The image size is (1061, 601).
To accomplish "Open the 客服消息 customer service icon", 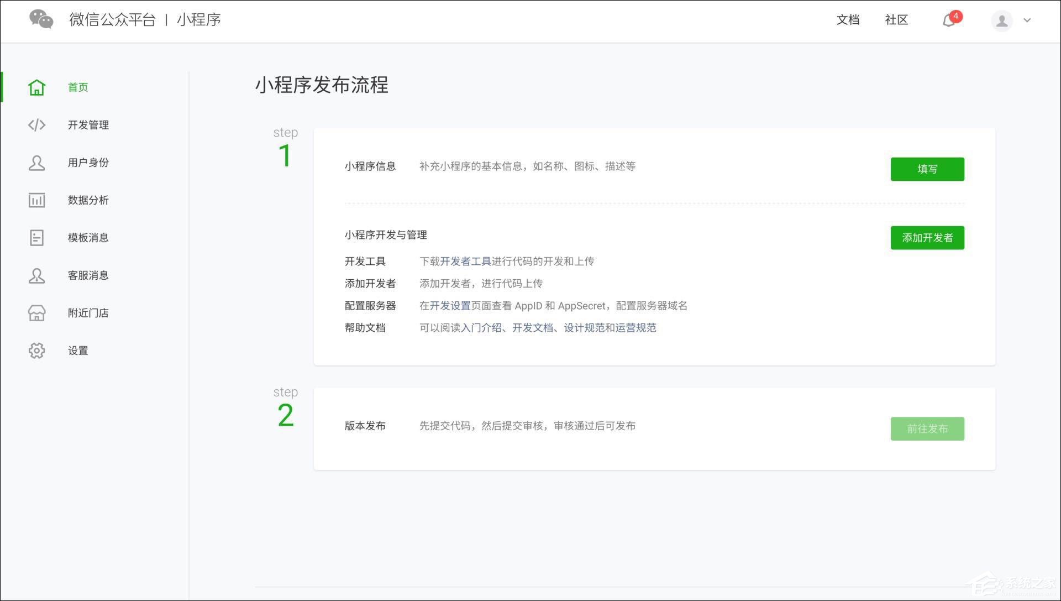I will (x=36, y=275).
